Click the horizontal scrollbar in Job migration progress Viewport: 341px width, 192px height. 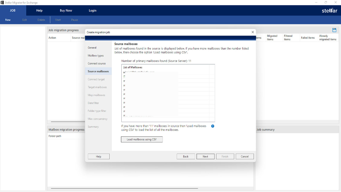click(68, 122)
